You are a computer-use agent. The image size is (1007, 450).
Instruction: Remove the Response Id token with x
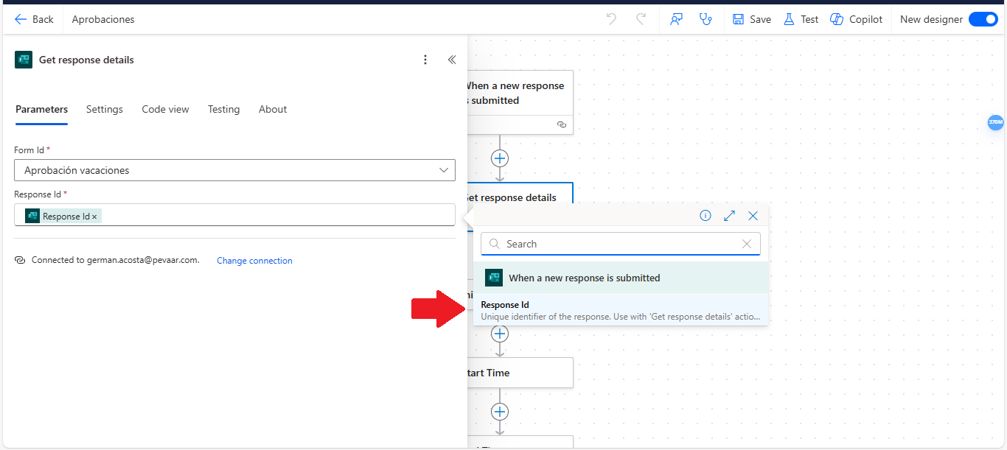[94, 217]
